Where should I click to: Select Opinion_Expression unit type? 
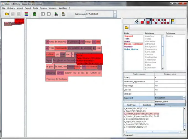134,44
